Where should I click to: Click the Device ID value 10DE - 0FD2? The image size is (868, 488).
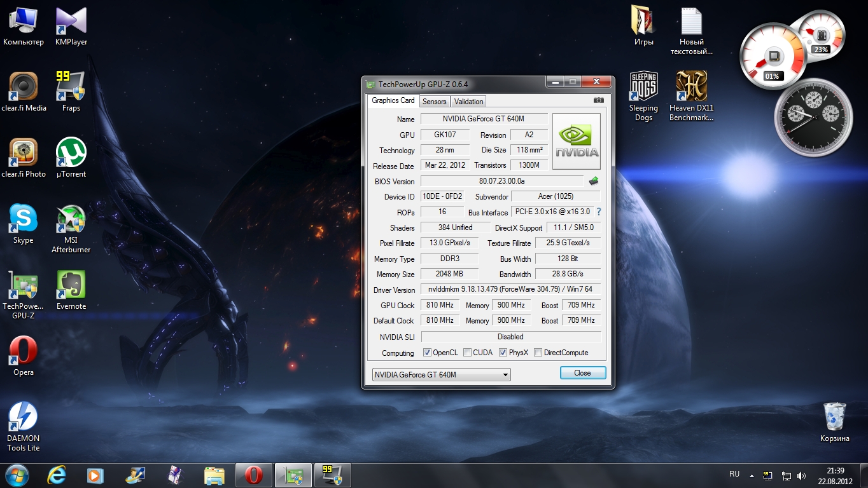[442, 196]
